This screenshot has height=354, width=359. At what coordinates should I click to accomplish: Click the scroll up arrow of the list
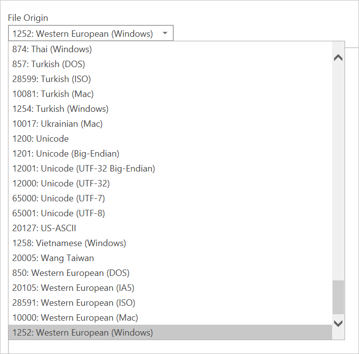point(338,58)
